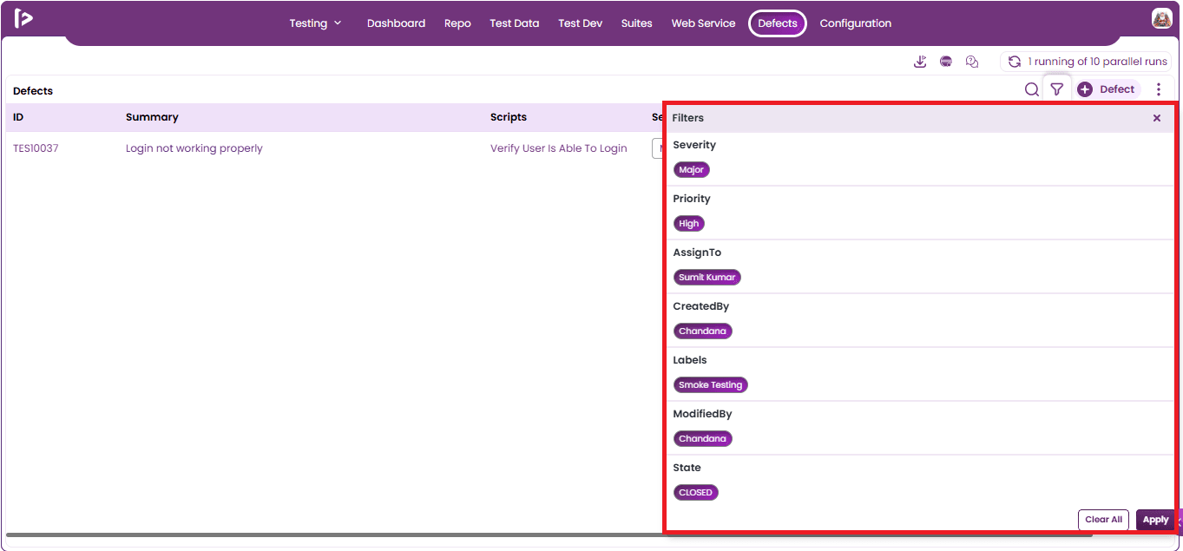The height and width of the screenshot is (551, 1183).
Task: Click the State filter heading
Action: pos(687,468)
